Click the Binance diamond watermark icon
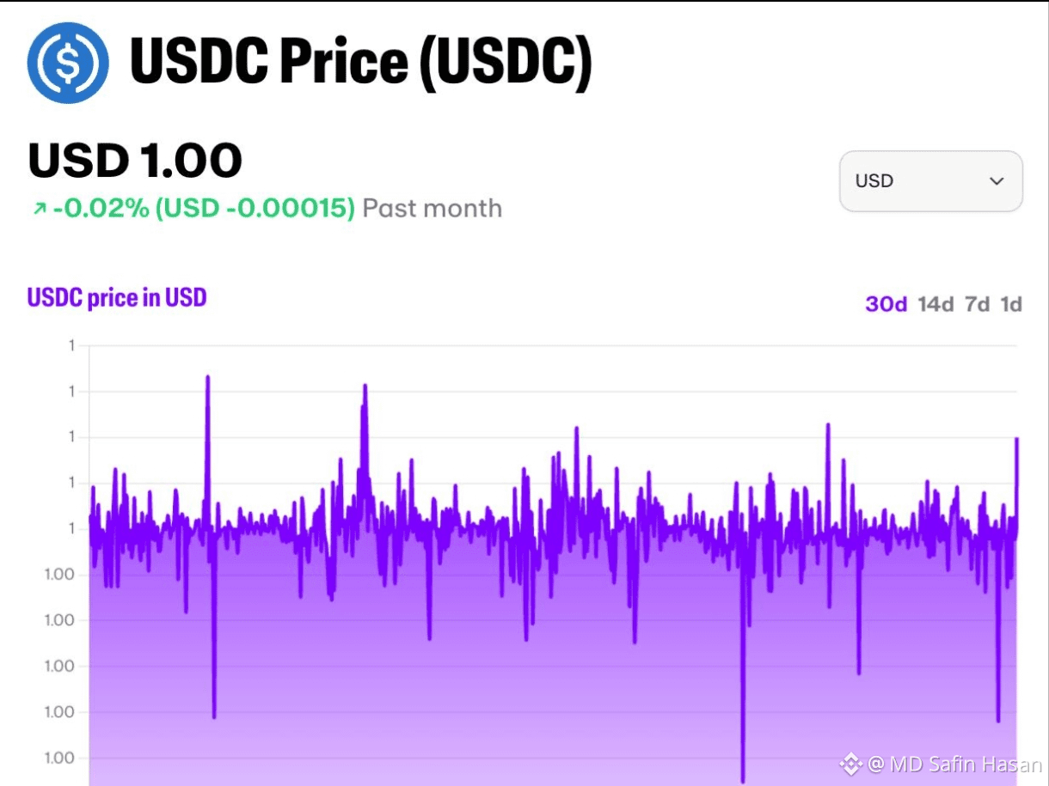This screenshot has width=1049, height=786. coord(851,763)
